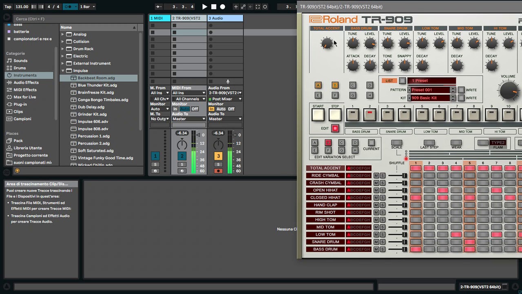Set track 3 monitor to Off

(x=231, y=109)
